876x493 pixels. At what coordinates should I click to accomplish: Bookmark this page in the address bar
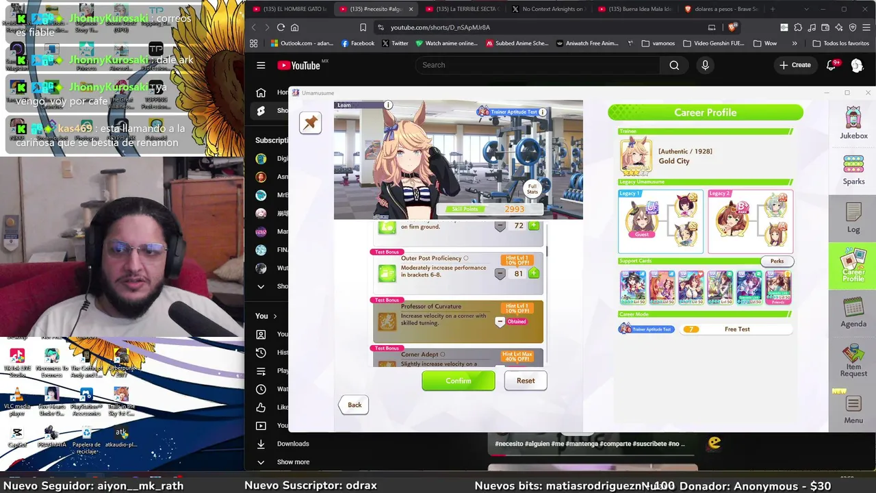(x=363, y=27)
